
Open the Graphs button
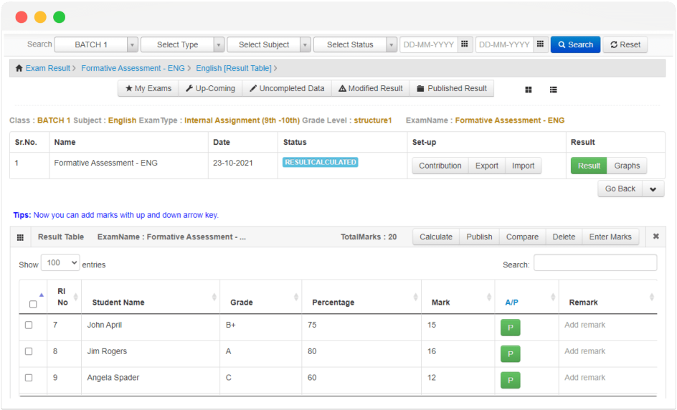(x=627, y=166)
